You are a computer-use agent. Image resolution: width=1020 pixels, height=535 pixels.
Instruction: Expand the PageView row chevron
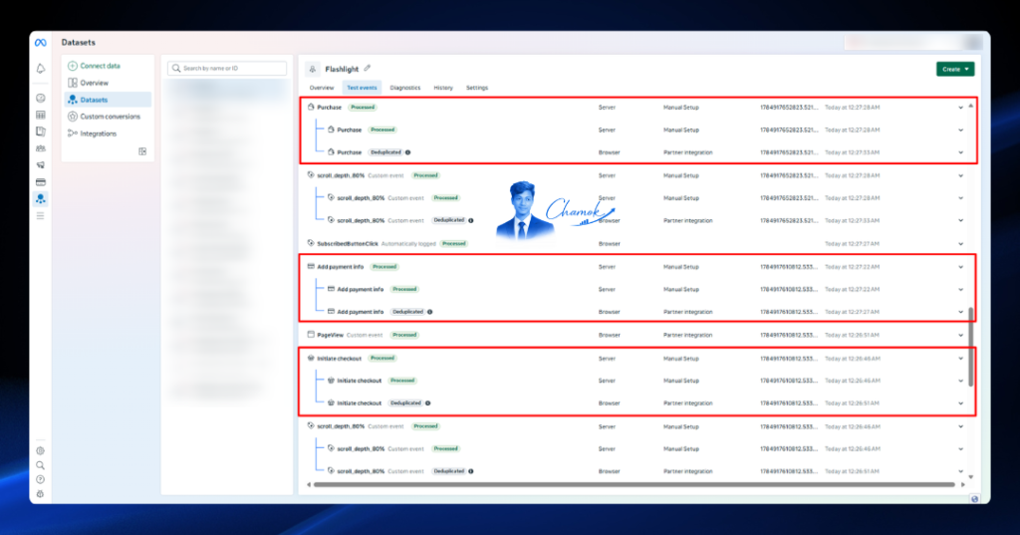[961, 335]
